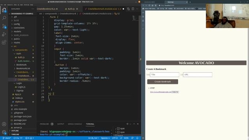Expand the controllers folder

pos(19,28)
